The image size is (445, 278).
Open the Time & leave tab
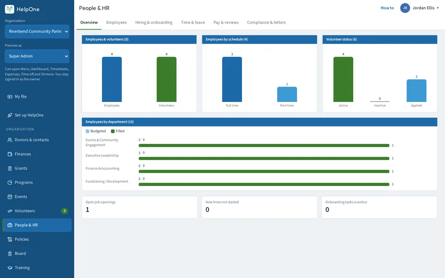click(x=193, y=22)
